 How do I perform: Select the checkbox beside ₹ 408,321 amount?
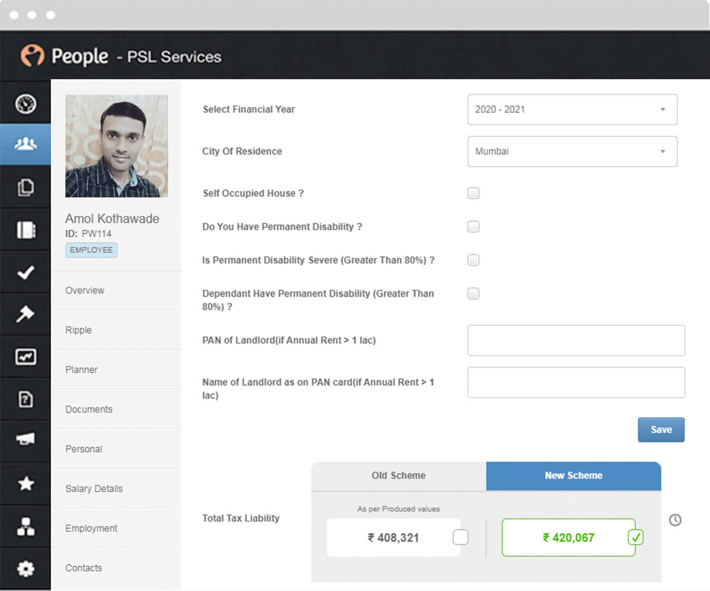coord(460,537)
